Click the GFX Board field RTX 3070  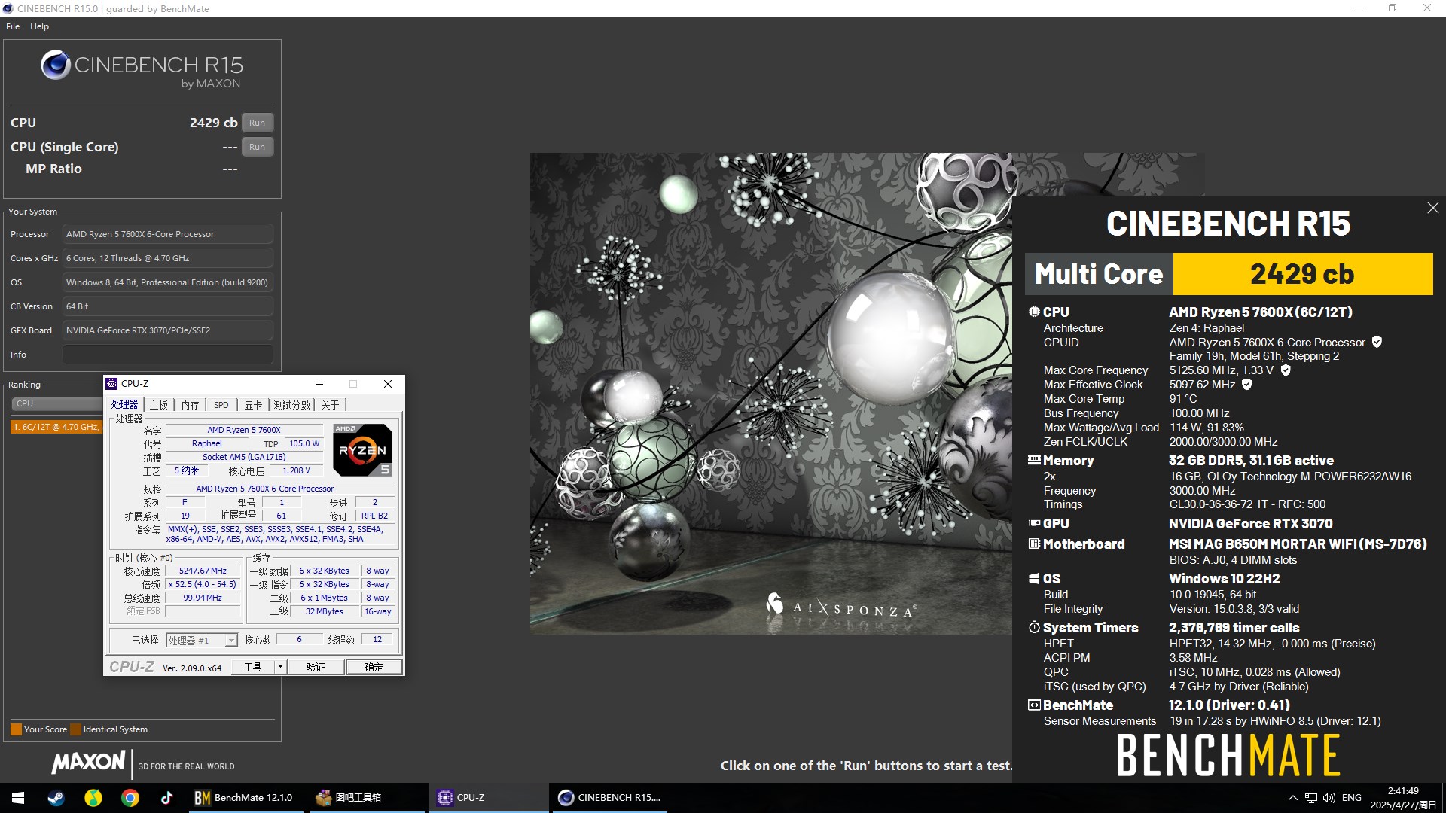(168, 330)
